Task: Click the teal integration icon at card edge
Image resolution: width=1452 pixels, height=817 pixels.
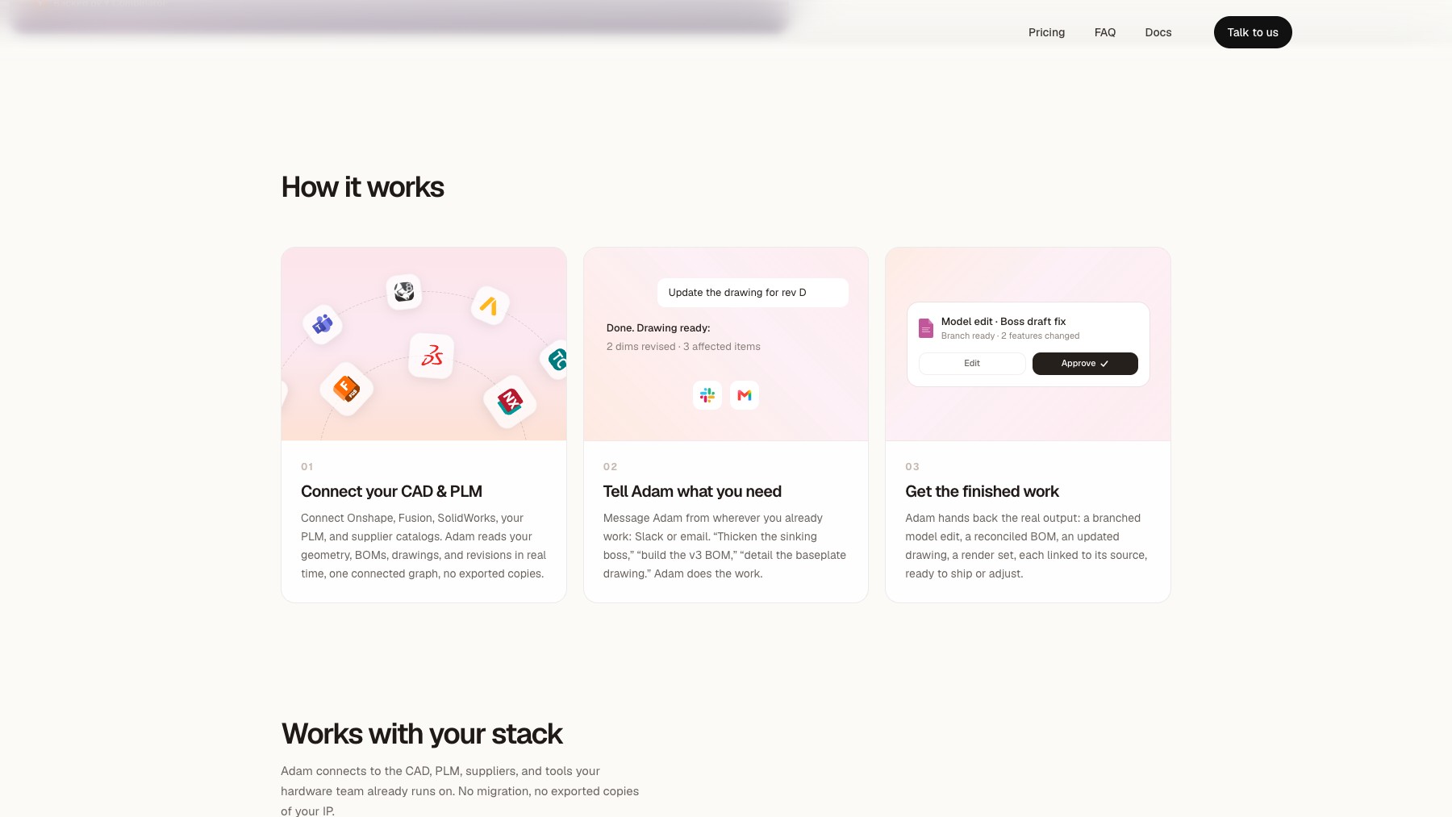Action: [557, 359]
